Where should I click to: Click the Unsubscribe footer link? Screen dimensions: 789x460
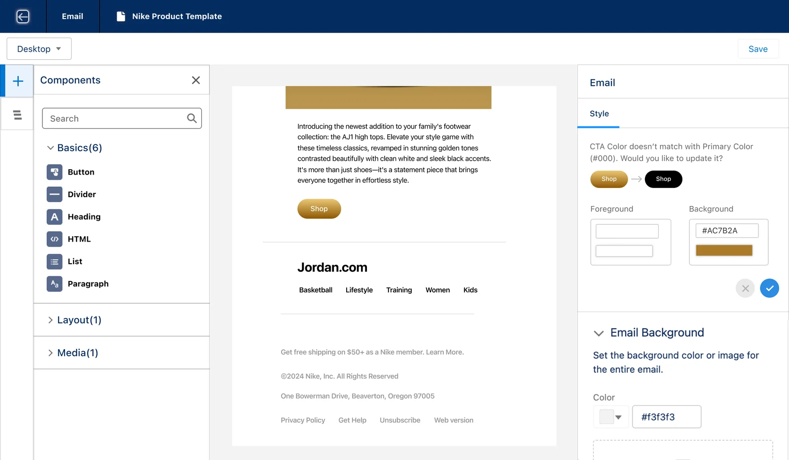pos(400,420)
